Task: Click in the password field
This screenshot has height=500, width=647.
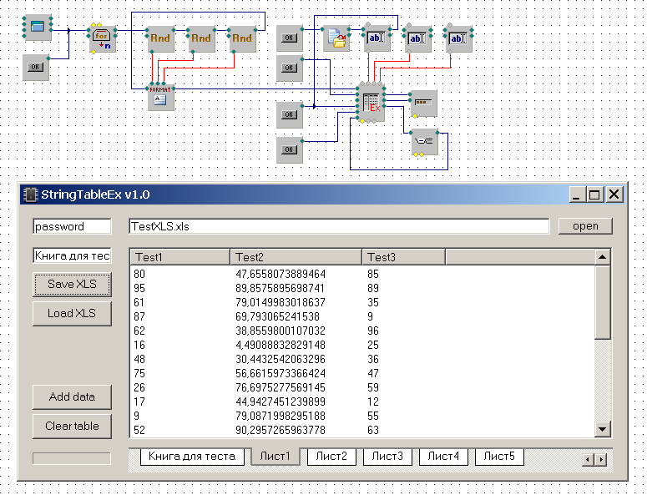Action: [x=72, y=226]
